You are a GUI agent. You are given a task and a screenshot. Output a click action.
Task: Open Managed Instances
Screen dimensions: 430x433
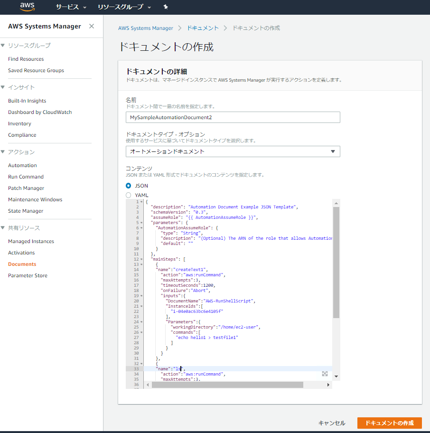coord(31,241)
